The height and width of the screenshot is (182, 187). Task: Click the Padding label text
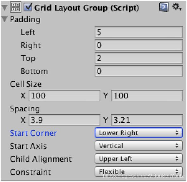pos(25,19)
